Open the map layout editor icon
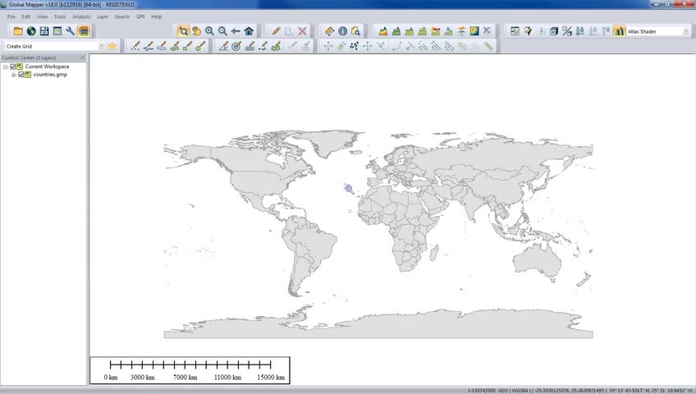This screenshot has width=696, height=394. 515,31
